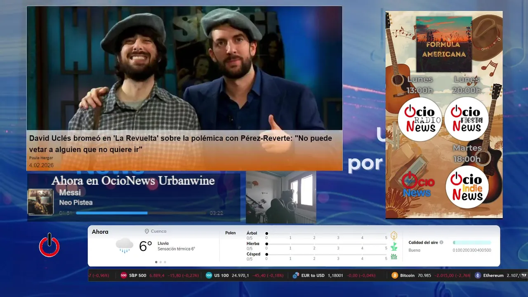Select the first weather carousel dot
This screenshot has width=528, height=297.
click(x=156, y=262)
